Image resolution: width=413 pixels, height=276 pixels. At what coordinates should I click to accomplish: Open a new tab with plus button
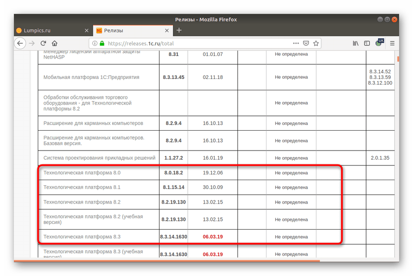[x=179, y=30]
